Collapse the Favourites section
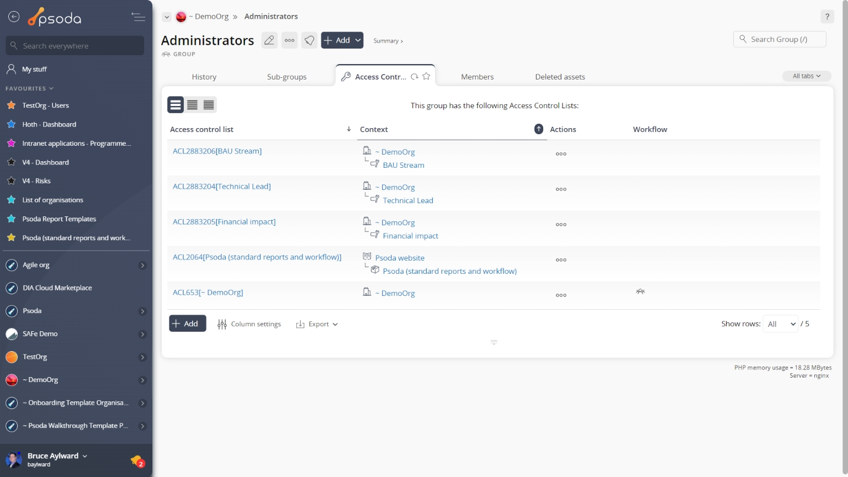Screen dimensions: 848x477 (x=29, y=88)
